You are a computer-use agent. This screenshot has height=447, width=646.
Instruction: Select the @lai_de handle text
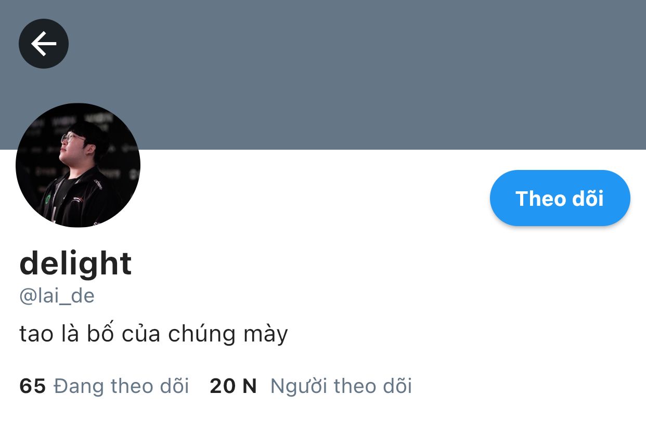[57, 296]
